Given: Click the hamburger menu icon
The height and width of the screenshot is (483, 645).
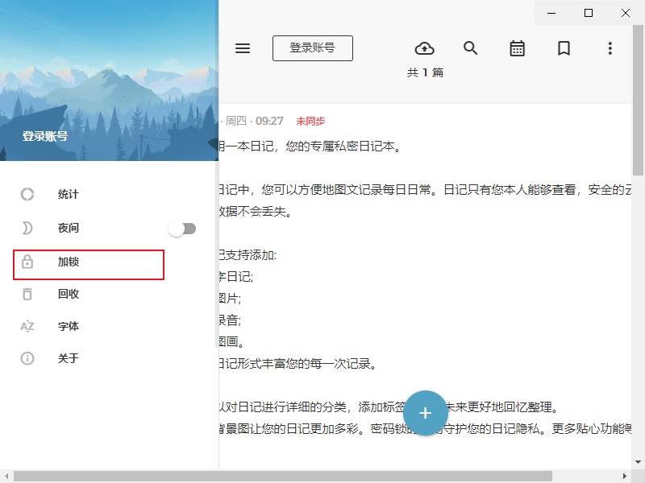Looking at the screenshot, I should click(243, 48).
